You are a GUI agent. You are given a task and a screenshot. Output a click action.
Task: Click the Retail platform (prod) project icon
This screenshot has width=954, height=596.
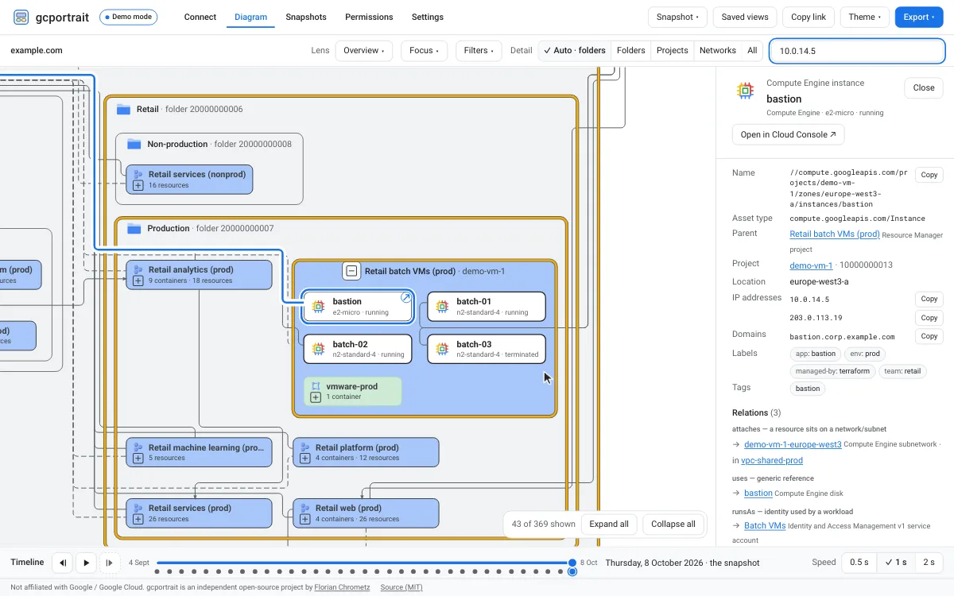click(304, 447)
